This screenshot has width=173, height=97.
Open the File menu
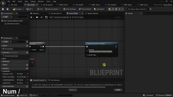[x=9, y=1]
